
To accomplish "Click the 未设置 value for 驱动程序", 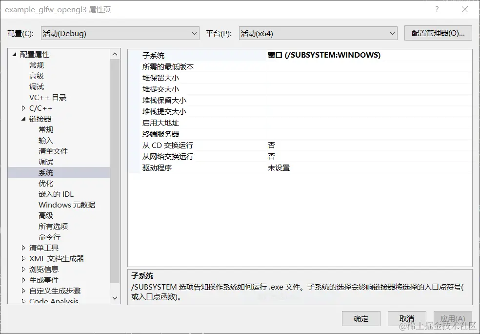I will point(279,167).
